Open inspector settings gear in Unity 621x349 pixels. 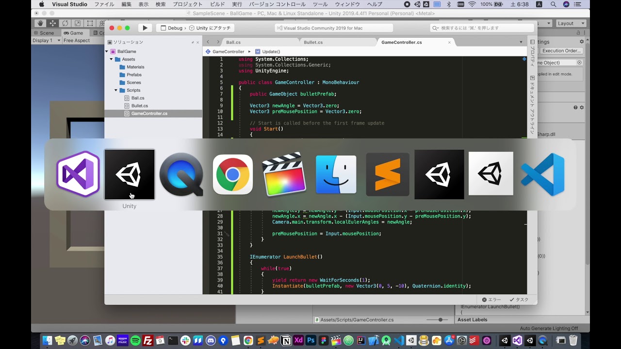(x=582, y=42)
